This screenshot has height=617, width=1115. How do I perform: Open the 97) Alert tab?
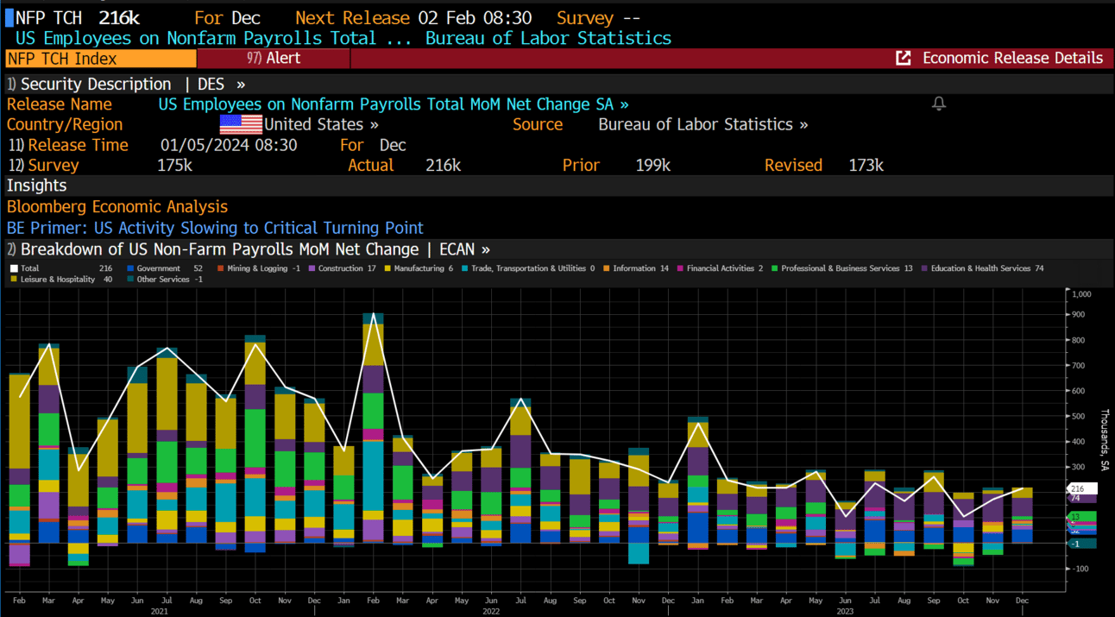[273, 58]
